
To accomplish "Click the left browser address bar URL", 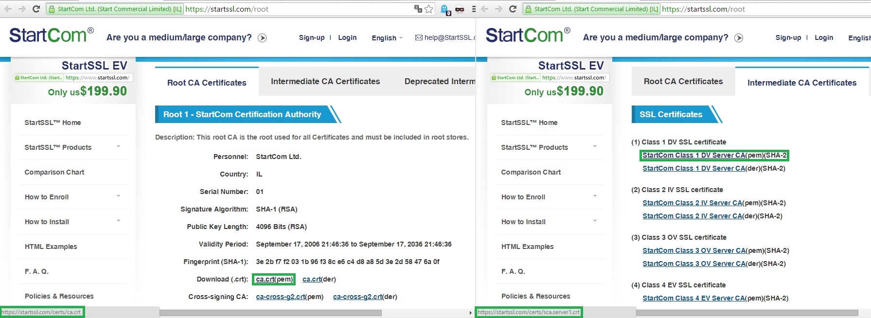I will coord(227,9).
